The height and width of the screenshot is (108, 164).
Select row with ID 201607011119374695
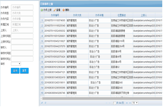tap(101, 20)
